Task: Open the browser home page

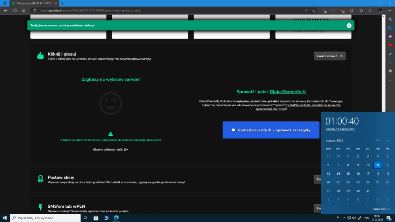Action: click(24, 11)
